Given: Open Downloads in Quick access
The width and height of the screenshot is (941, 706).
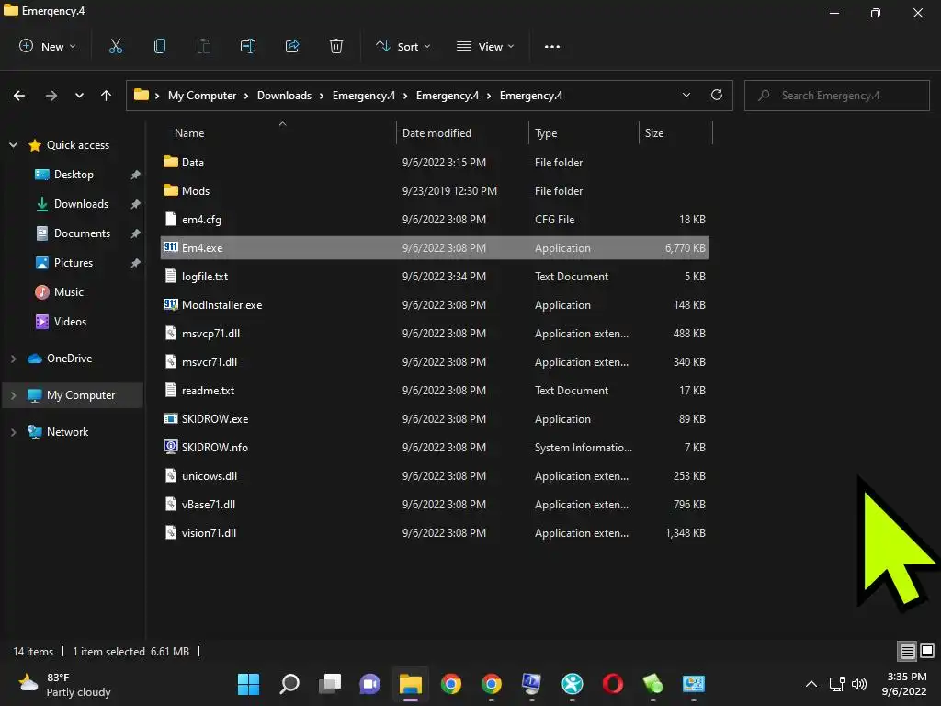Looking at the screenshot, I should (81, 204).
